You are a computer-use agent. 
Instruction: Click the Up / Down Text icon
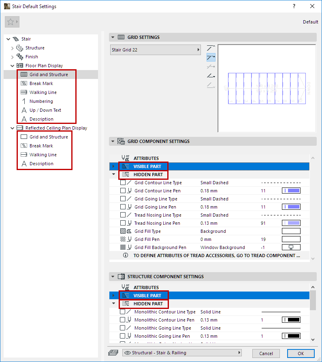24,110
